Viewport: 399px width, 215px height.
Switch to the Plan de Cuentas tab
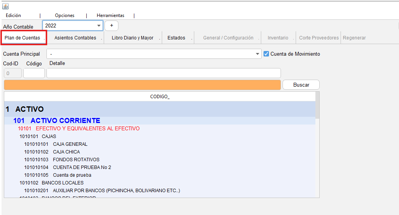(x=22, y=38)
